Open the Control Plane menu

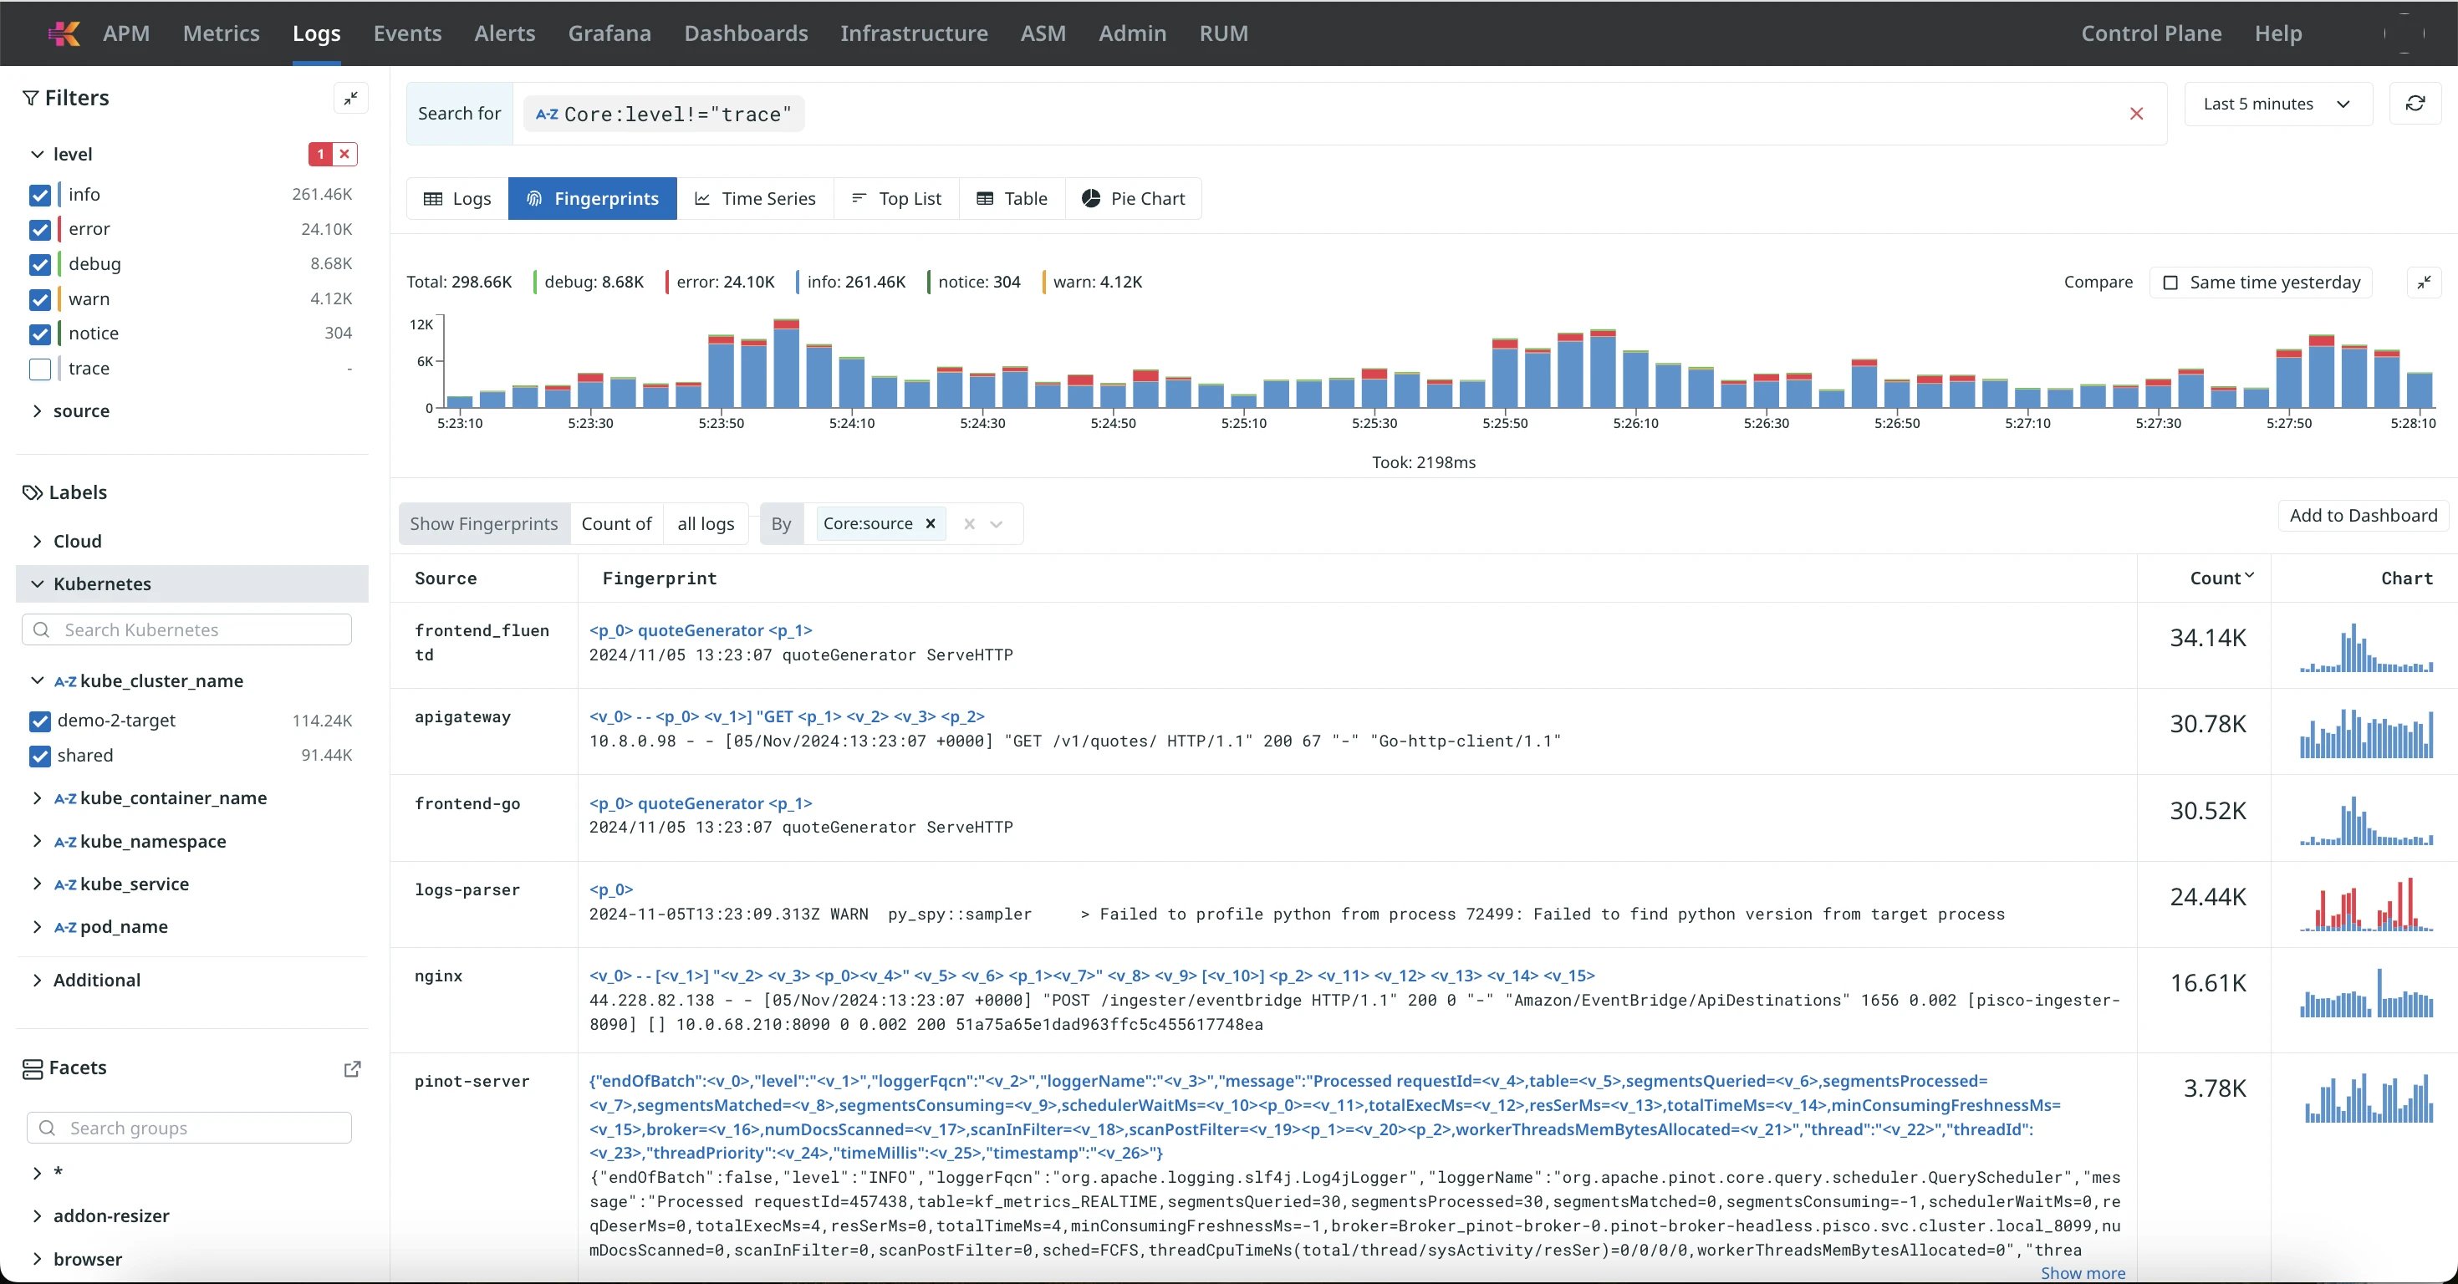(2150, 33)
